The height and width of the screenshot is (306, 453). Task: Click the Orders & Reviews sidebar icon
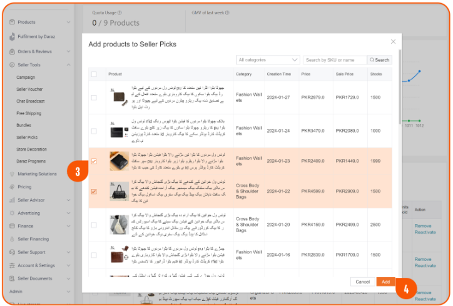(x=12, y=51)
